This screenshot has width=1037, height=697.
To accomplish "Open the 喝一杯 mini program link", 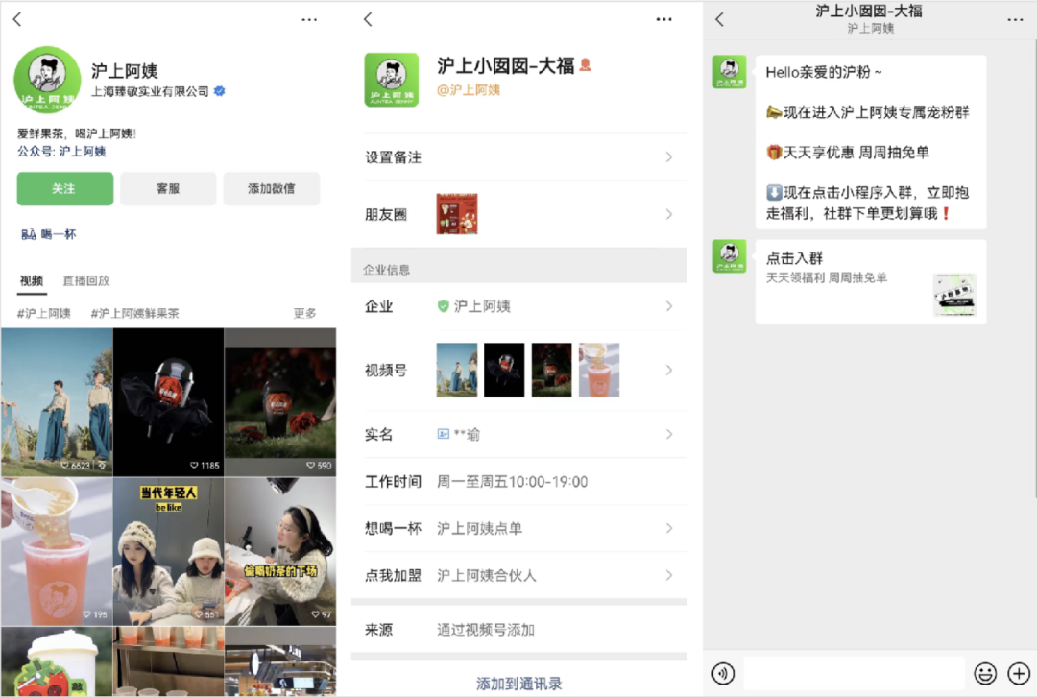I will [x=49, y=234].
